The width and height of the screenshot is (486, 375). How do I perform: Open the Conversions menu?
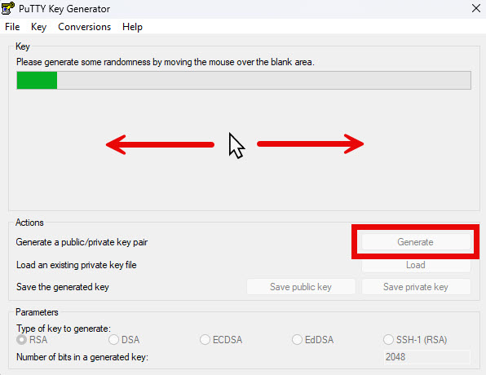point(84,27)
